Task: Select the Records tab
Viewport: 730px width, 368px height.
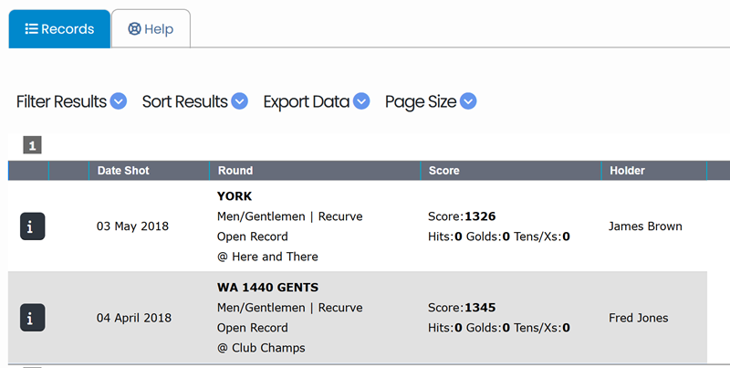Action: point(59,29)
